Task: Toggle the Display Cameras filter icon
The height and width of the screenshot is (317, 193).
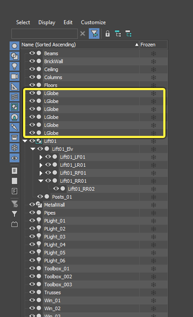Action: pyautogui.click(x=14, y=76)
